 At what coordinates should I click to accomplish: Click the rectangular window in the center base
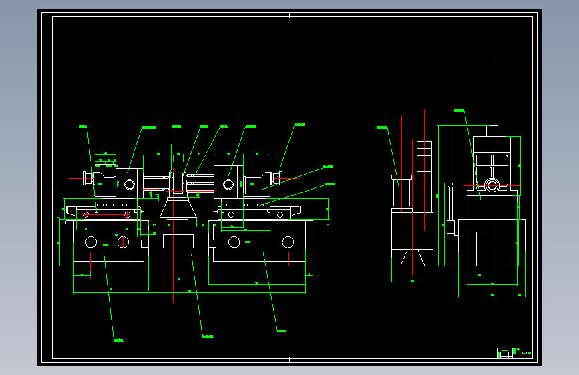click(x=178, y=241)
